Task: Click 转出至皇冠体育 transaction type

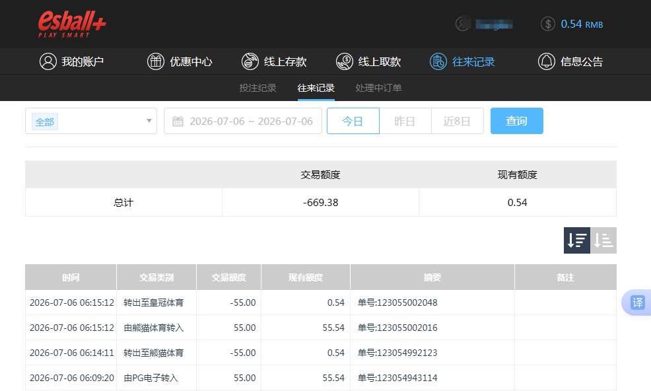Action: pos(154,303)
